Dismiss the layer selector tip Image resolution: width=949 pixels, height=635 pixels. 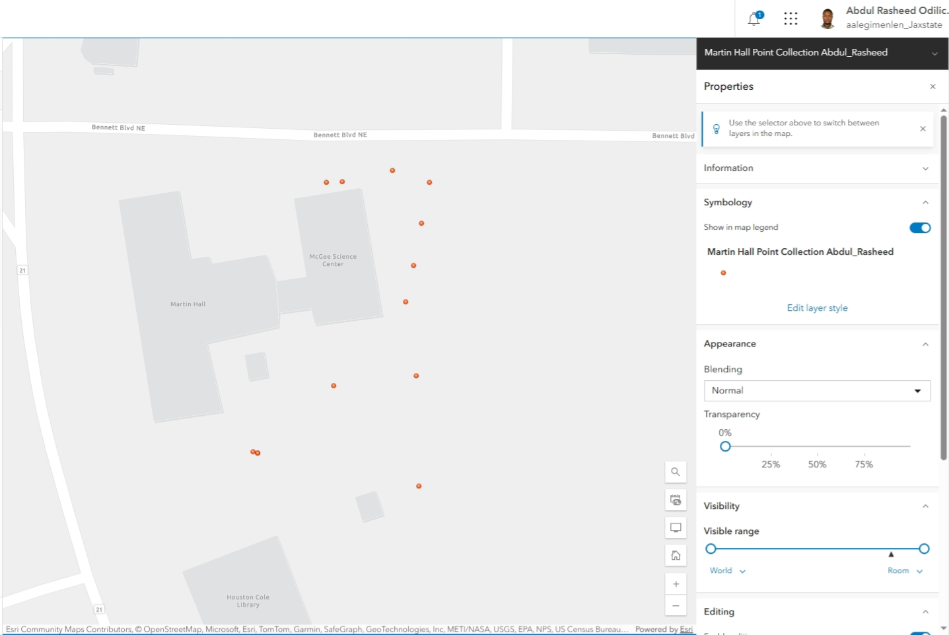click(x=923, y=129)
